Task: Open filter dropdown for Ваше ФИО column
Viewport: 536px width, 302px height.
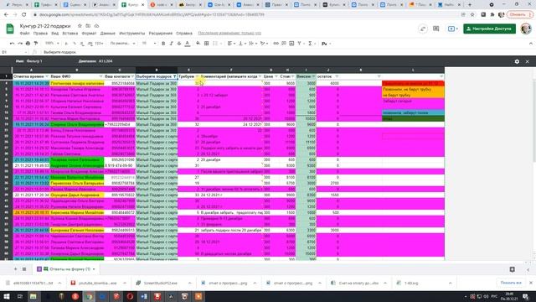Action: click(100, 76)
